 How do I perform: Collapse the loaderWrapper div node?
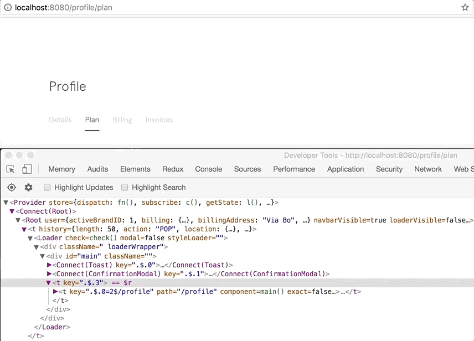[x=37, y=247]
